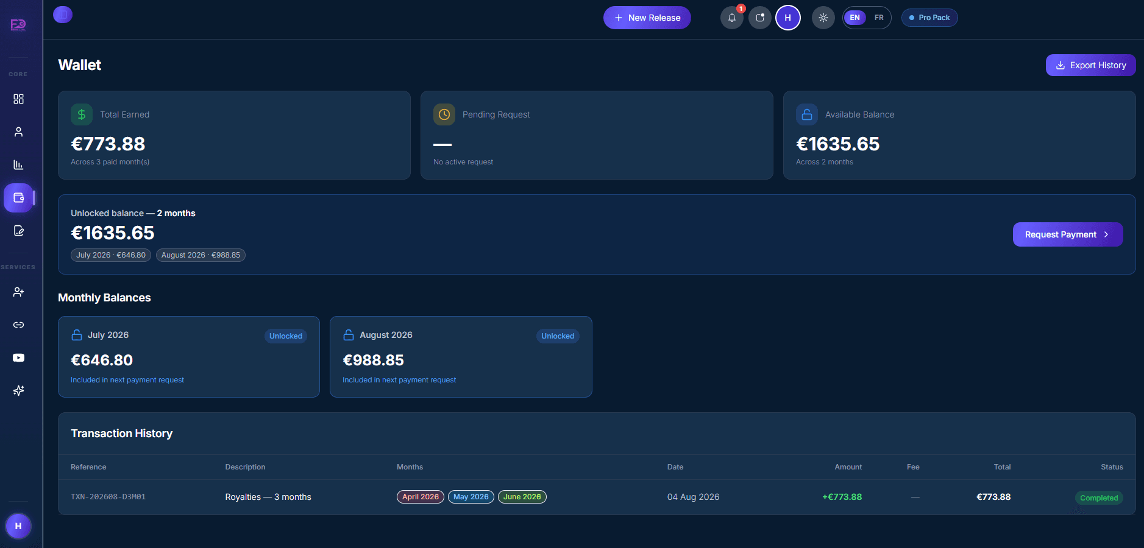Open the link chain sidebar icon

(18, 325)
